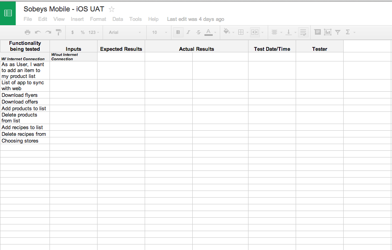Toggle italic formatting

pyautogui.click(x=188, y=32)
